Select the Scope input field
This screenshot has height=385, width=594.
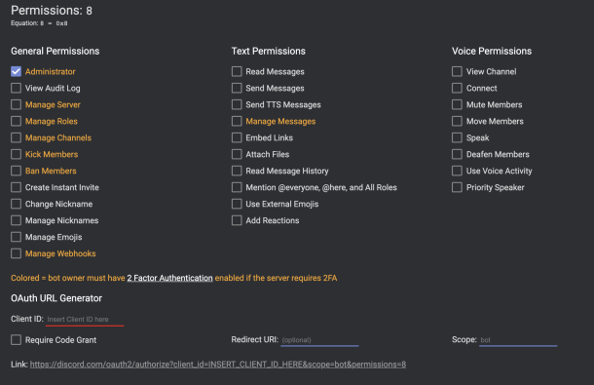click(518, 340)
